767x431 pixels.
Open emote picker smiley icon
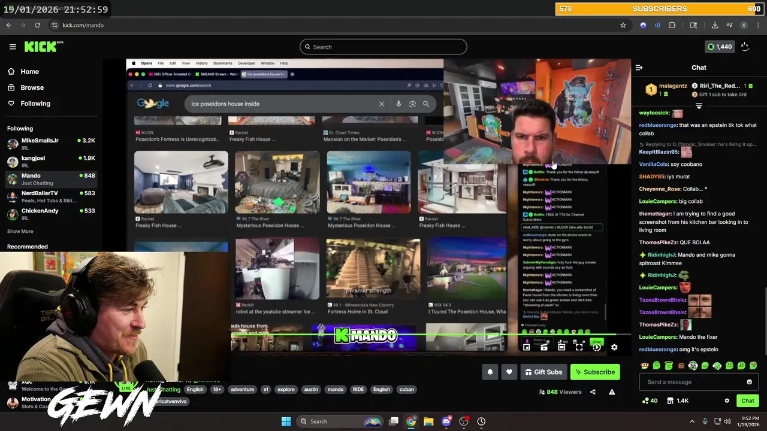coord(749,382)
